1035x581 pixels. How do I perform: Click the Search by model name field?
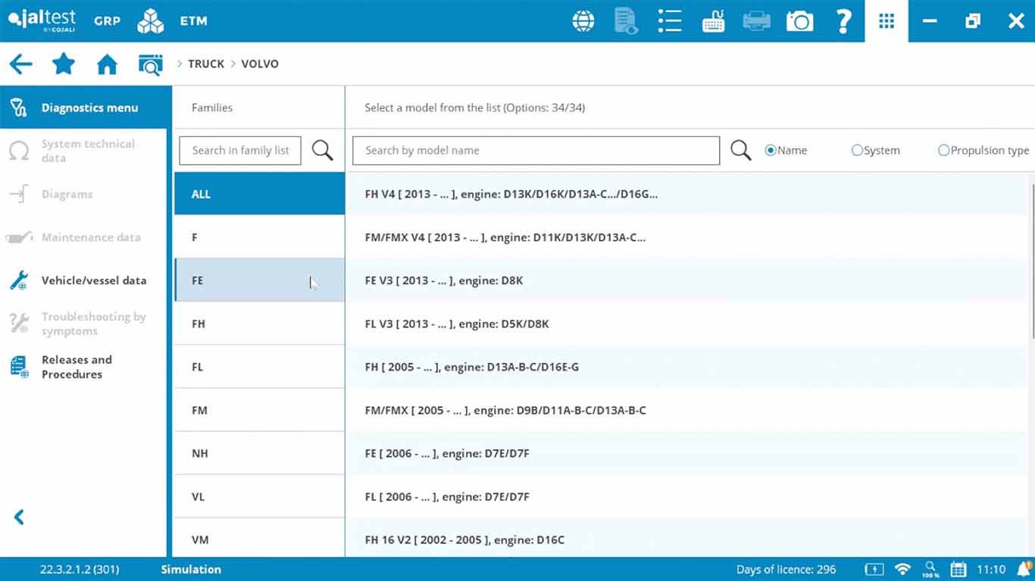[x=536, y=151]
